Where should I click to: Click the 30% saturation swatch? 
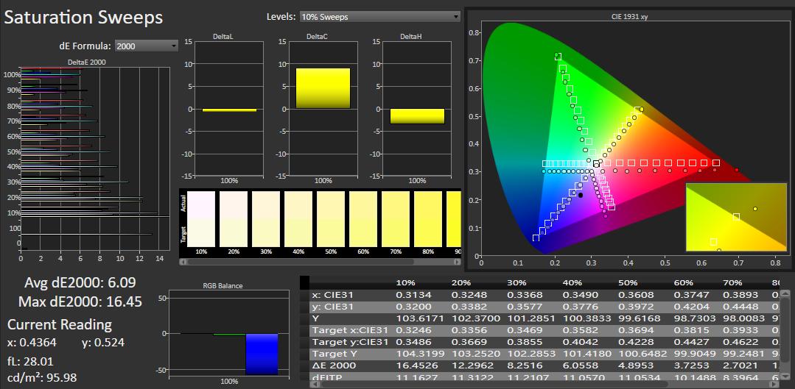266,218
